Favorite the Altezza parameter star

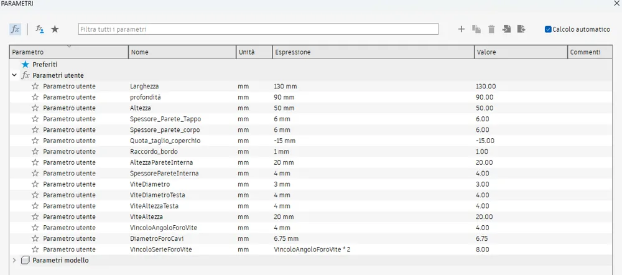(x=35, y=108)
